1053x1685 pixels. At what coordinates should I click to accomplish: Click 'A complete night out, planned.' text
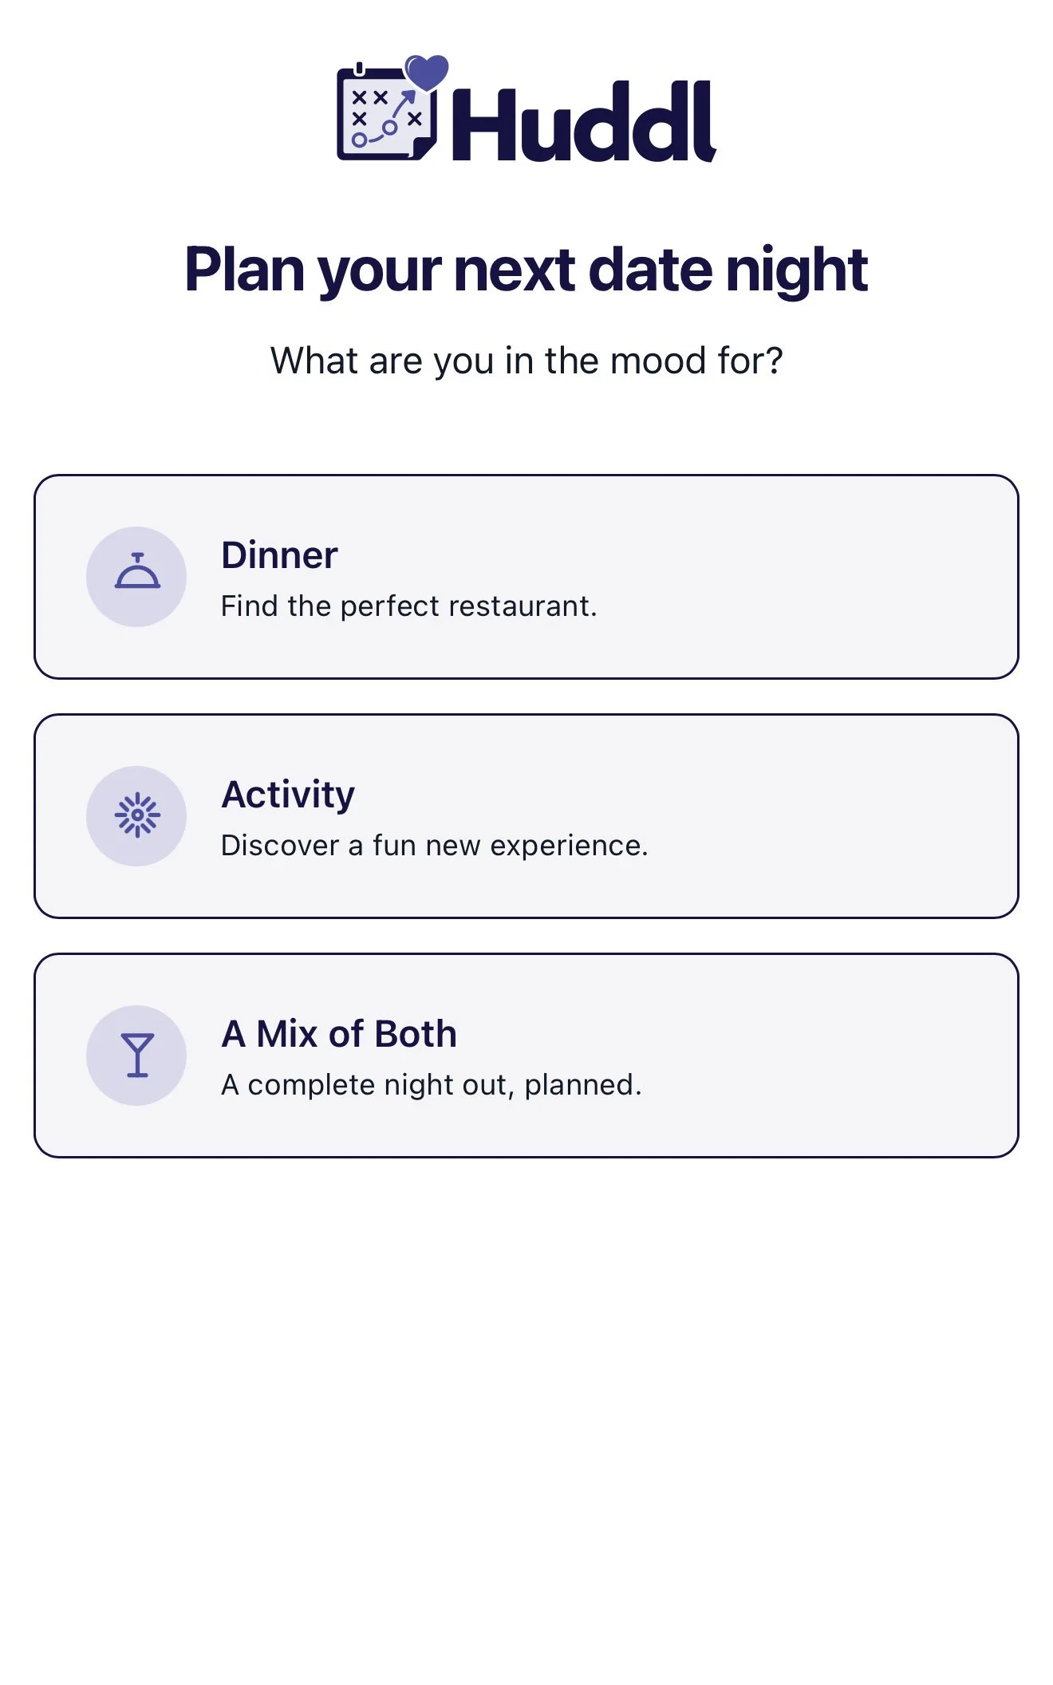pyautogui.click(x=432, y=1085)
